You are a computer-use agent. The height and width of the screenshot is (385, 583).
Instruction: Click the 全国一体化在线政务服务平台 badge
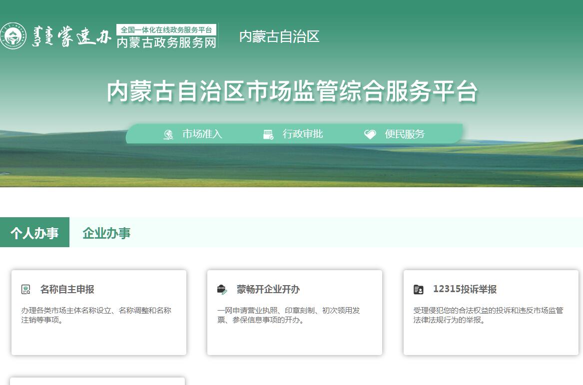[x=166, y=29]
